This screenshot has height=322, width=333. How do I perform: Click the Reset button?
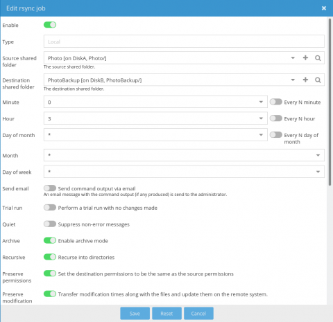coord(166,314)
